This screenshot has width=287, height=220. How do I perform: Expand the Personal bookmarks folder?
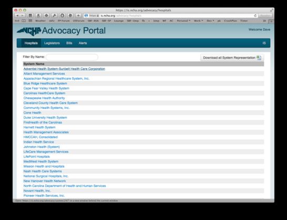point(183,21)
